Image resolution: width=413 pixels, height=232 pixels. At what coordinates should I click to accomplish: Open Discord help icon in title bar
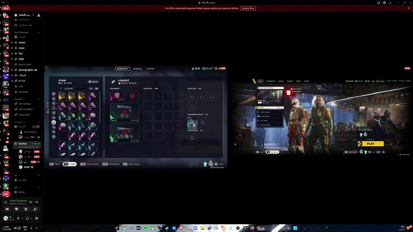(384, 3)
